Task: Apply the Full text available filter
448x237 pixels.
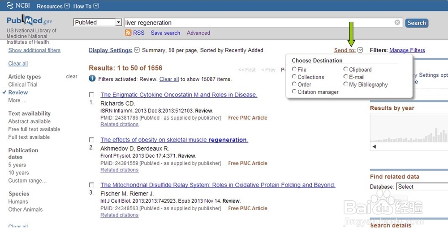Action: pos(29,137)
